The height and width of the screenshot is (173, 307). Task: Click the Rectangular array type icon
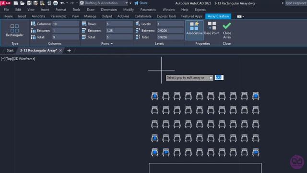click(x=15, y=28)
